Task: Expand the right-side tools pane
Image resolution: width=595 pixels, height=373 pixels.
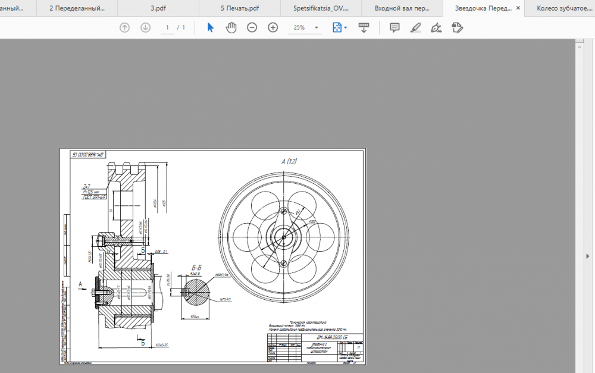Action: [588, 256]
